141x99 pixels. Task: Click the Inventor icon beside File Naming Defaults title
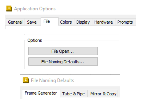coord(26,80)
